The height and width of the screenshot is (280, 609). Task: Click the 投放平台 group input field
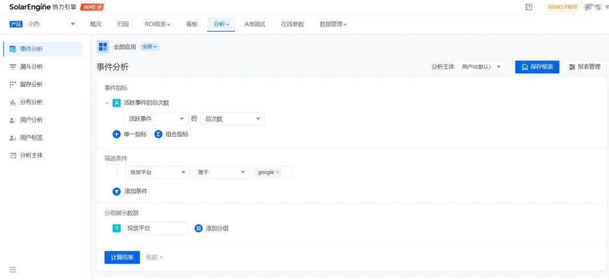[x=156, y=228]
